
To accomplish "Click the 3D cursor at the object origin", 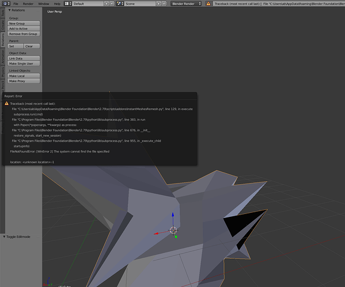I will [173, 230].
